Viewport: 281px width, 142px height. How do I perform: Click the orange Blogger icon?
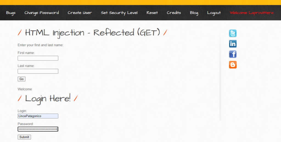[233, 65]
